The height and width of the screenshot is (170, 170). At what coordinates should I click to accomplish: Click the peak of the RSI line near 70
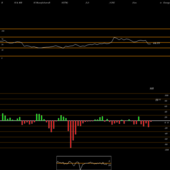pos(114,37)
